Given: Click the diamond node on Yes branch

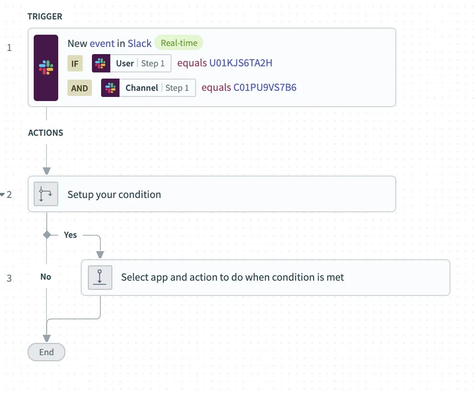Looking at the screenshot, I should click(47, 235).
